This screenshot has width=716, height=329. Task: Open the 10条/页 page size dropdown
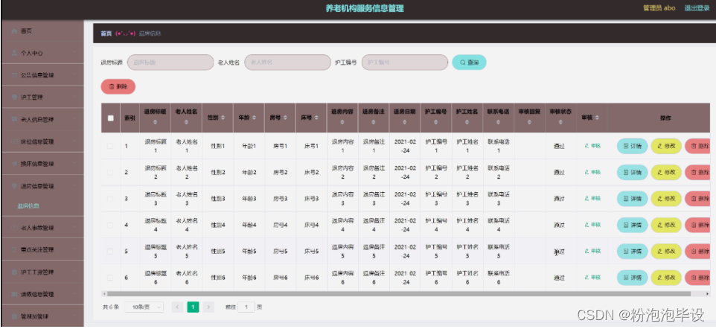coord(144,307)
